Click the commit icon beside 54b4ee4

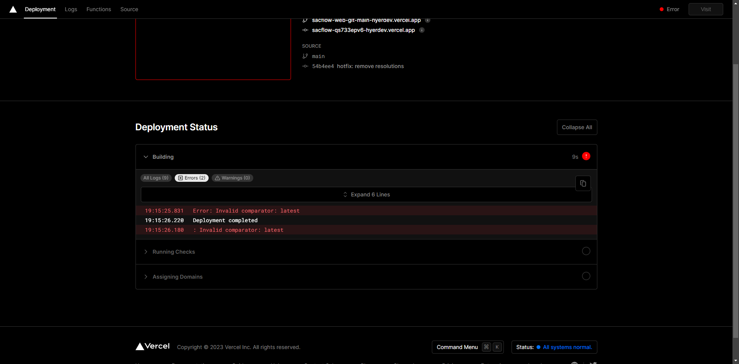(305, 66)
